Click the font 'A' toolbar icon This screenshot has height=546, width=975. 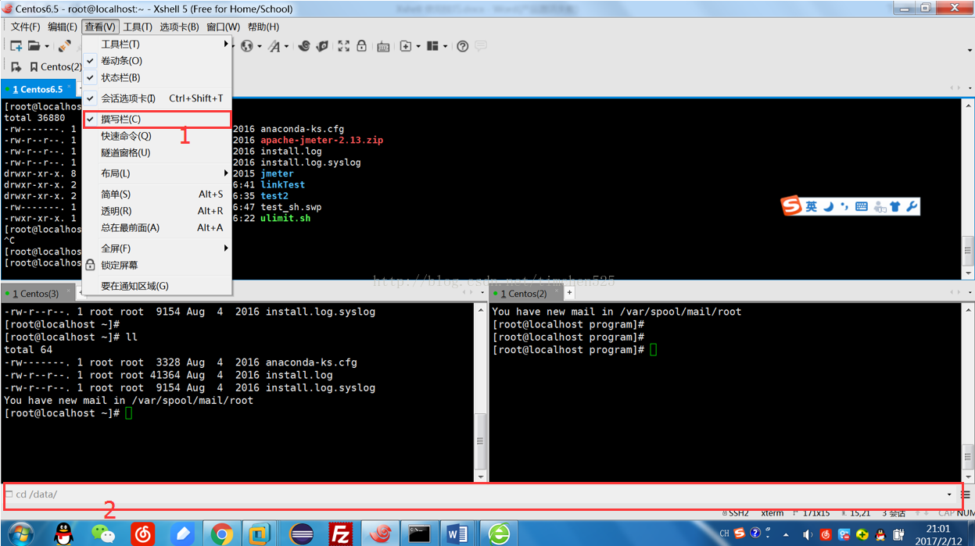(274, 46)
